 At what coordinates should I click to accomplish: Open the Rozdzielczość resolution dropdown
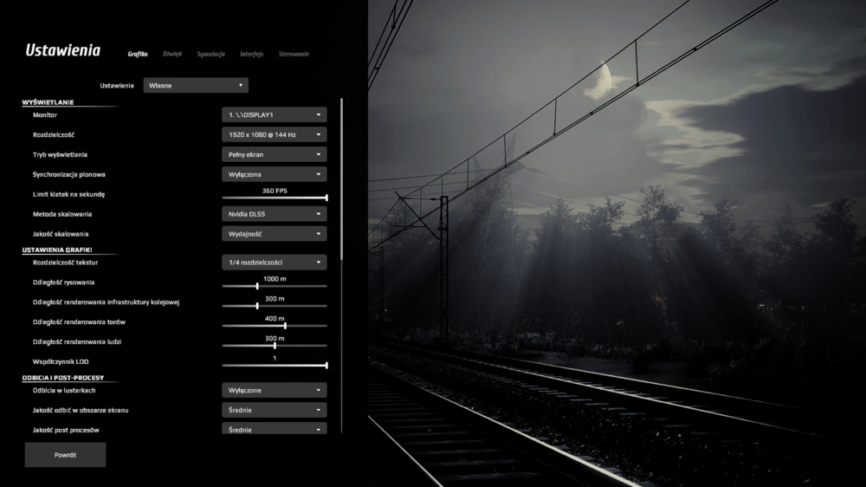click(274, 134)
